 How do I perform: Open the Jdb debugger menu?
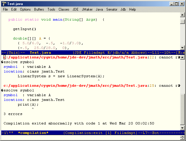[x=123, y=9]
